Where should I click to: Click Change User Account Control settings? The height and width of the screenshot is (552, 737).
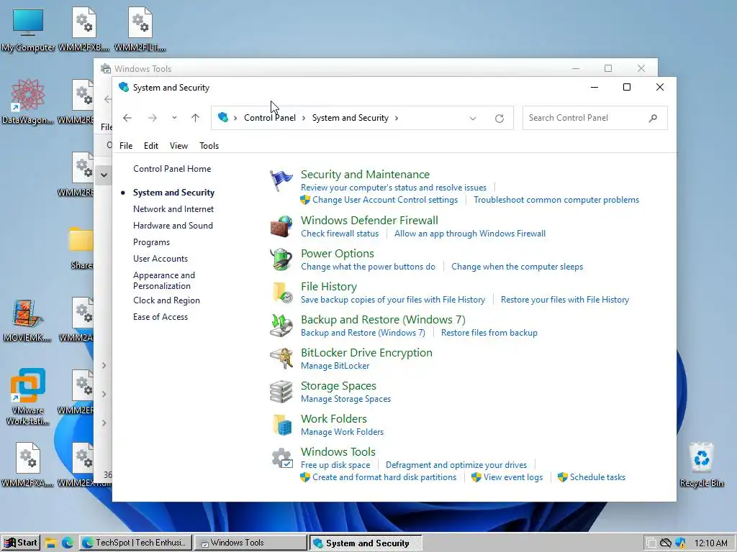coord(385,200)
